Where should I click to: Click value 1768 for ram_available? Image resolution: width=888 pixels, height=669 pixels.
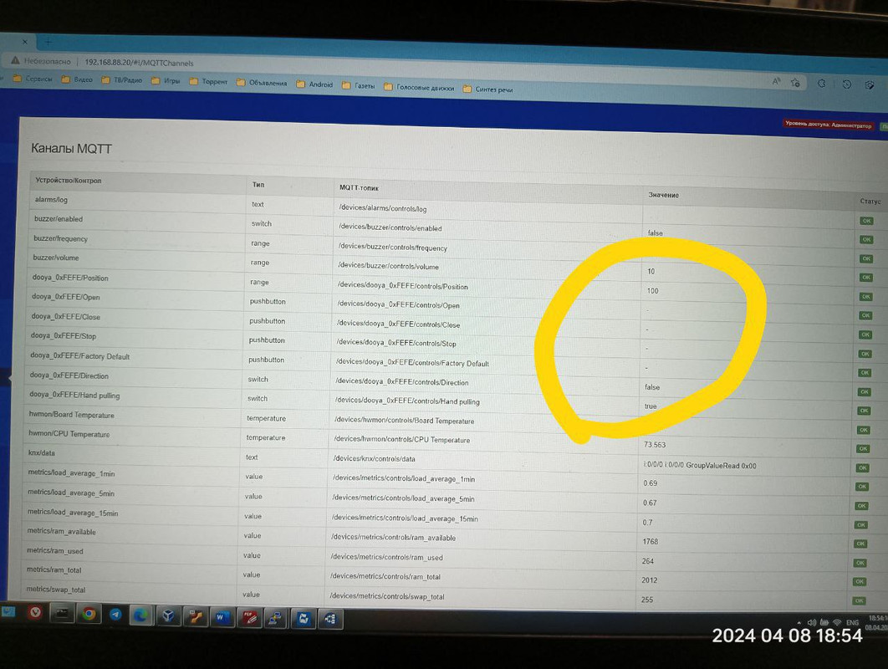[x=651, y=542]
